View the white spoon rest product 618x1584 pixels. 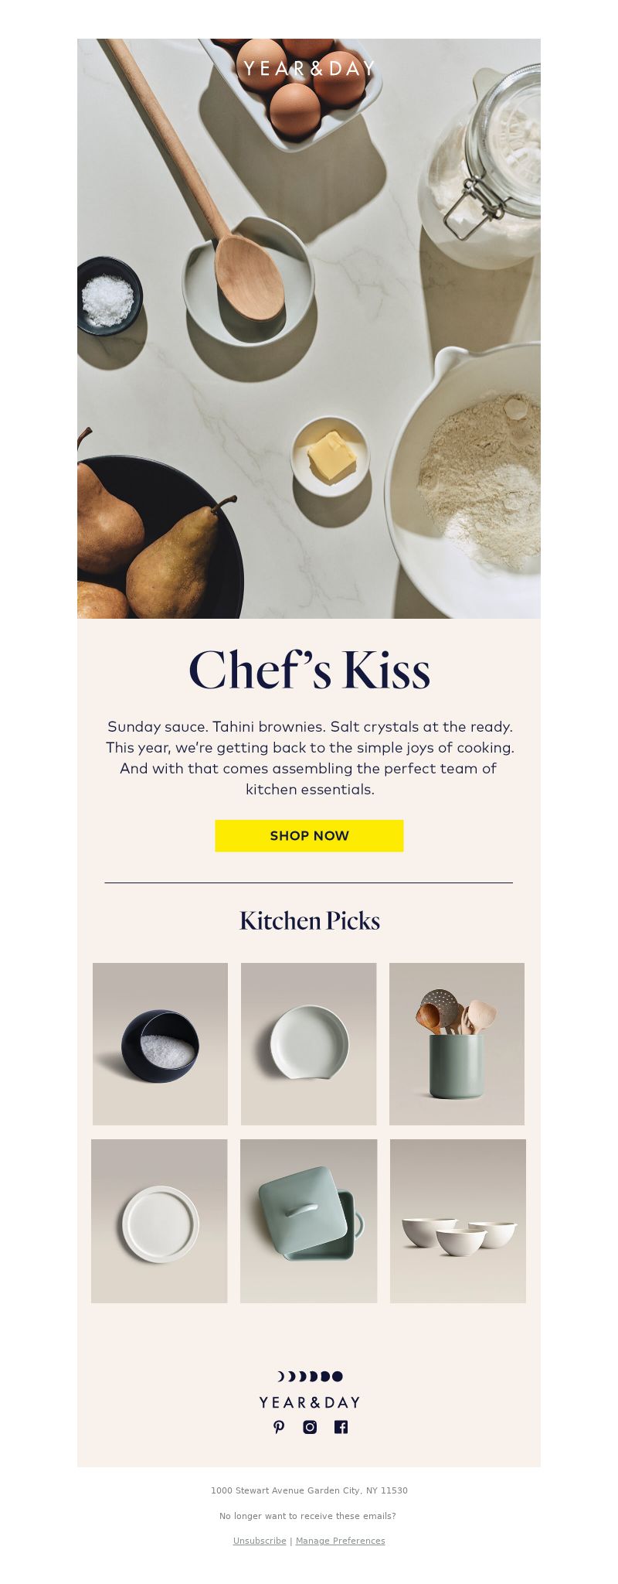coord(308,1043)
